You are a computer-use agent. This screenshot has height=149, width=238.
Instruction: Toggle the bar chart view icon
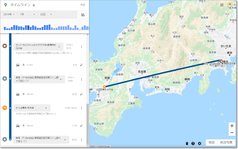click(83, 14)
